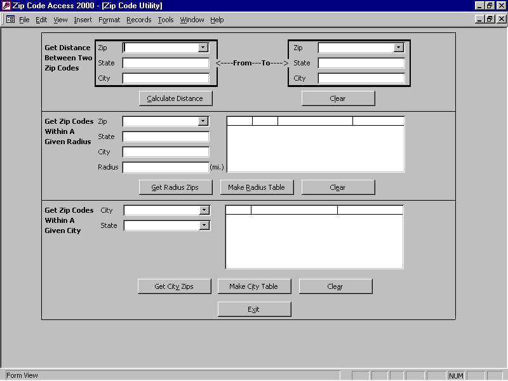Expand the To Zip dropdown arrow
The width and height of the screenshot is (508, 381).
pyautogui.click(x=398, y=48)
